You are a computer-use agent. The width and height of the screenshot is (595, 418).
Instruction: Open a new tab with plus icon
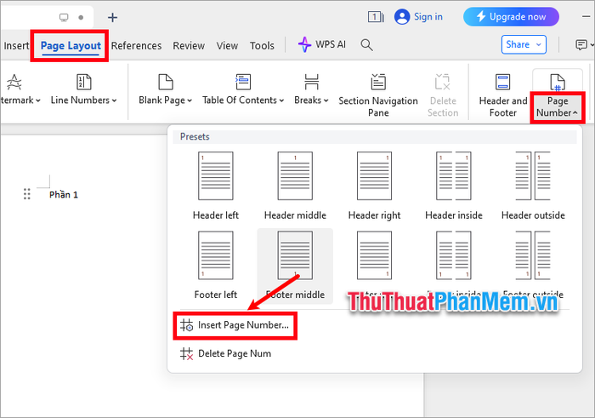112,18
